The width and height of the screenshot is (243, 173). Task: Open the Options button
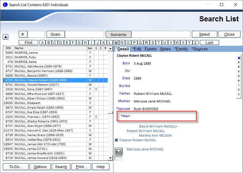(40, 167)
